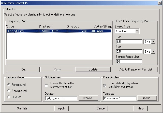Click the Start frequency field
Screen dimensions: 163x113
[x=129, y=42]
